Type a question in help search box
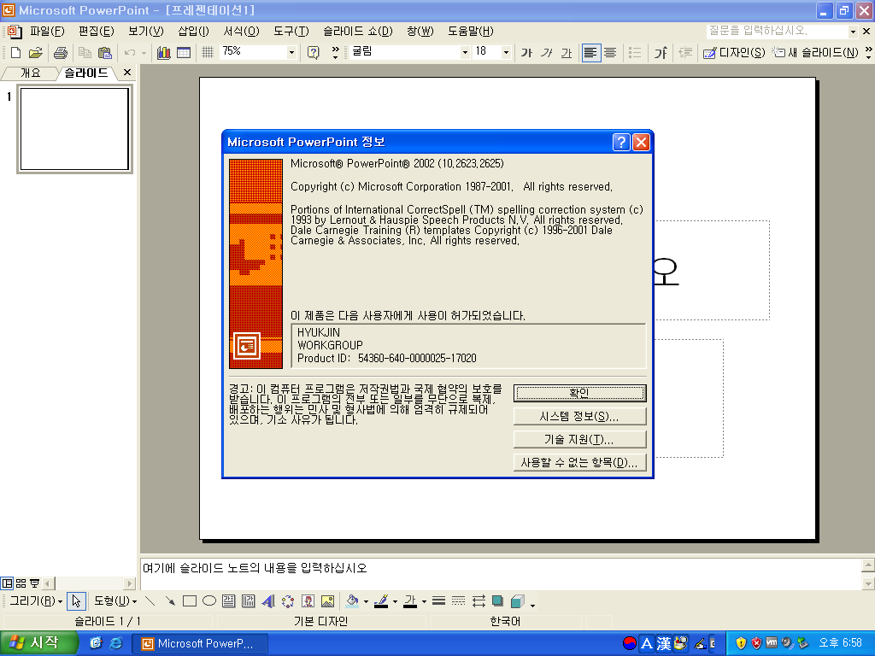This screenshot has height=656, width=875. (777, 32)
